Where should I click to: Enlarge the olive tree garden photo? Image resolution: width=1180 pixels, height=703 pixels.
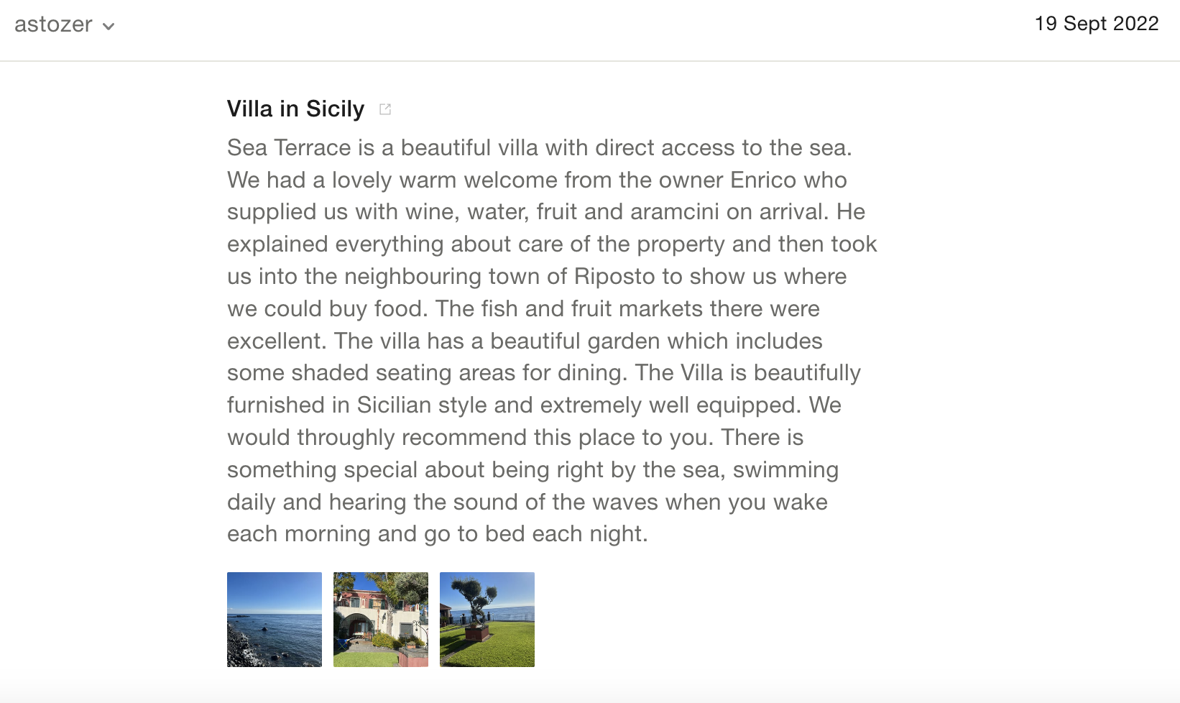click(x=487, y=620)
